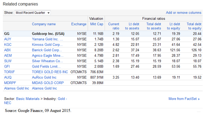Sort by Lt debt to assets header
Image resolution: width=204 pixels, height=121 pixels.
coord(132,26)
